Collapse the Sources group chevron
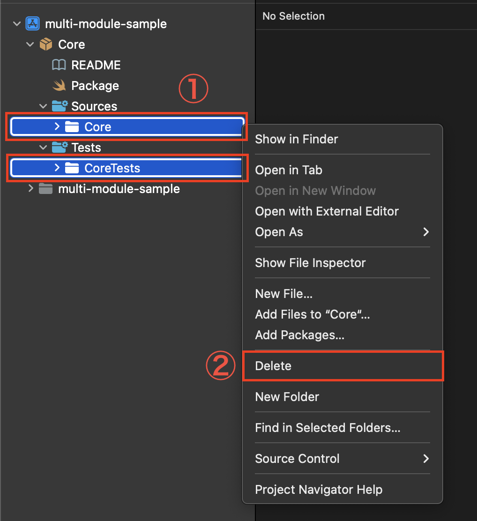 click(43, 106)
